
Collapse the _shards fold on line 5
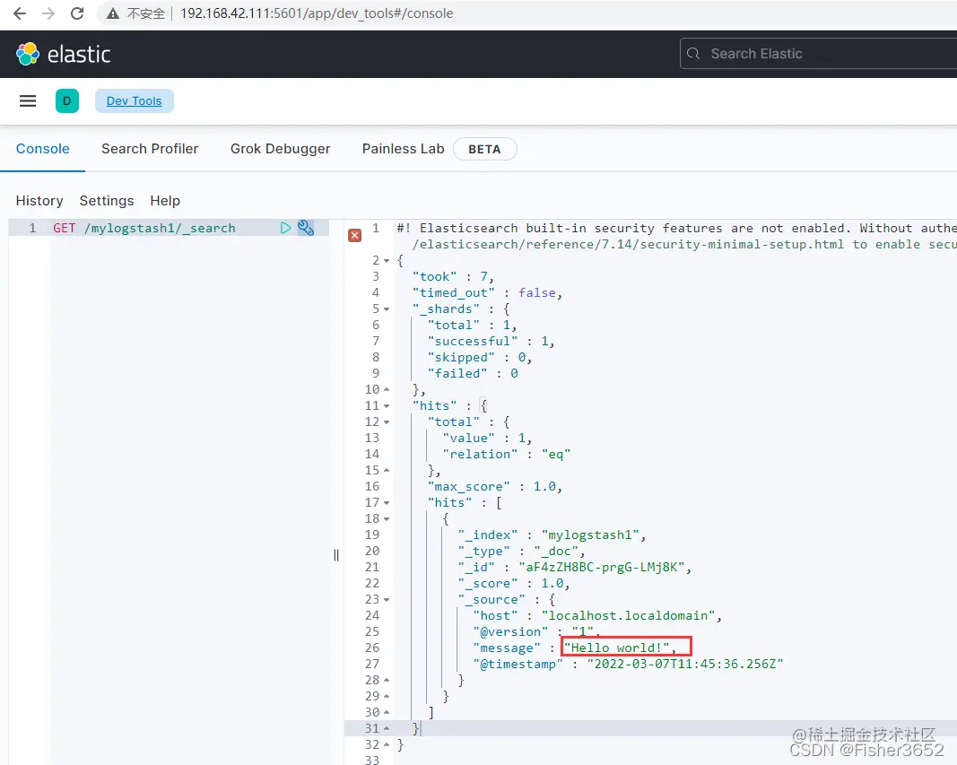(387, 309)
